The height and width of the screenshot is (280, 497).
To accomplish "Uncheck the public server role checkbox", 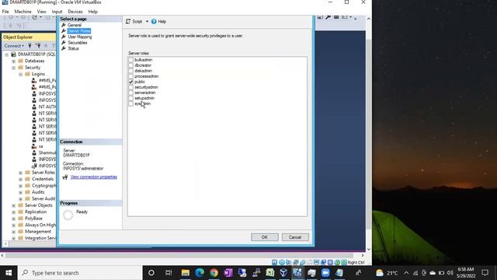I will 131,82.
